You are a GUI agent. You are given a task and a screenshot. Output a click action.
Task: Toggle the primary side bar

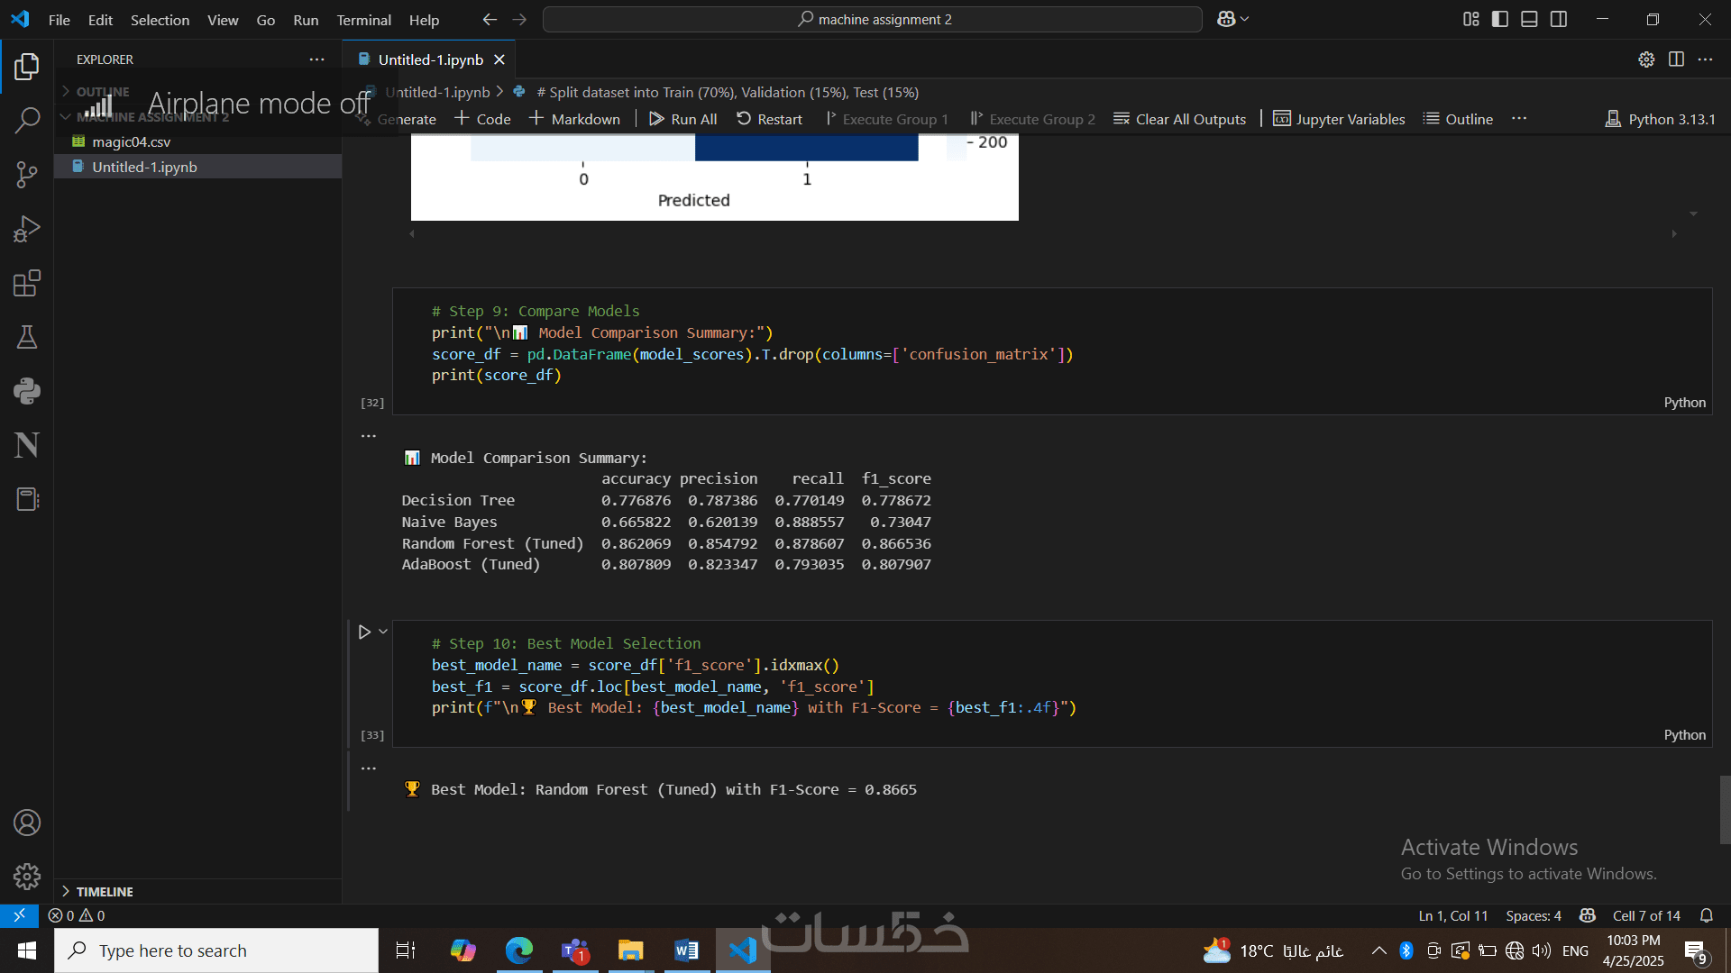click(1500, 19)
